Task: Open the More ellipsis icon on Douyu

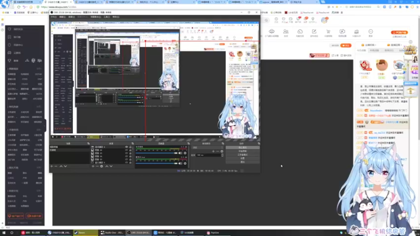Action: (371, 33)
